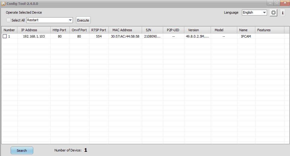Click the S/N column header
Viewport: 290px width, 156px height.
pyautogui.click(x=152, y=30)
